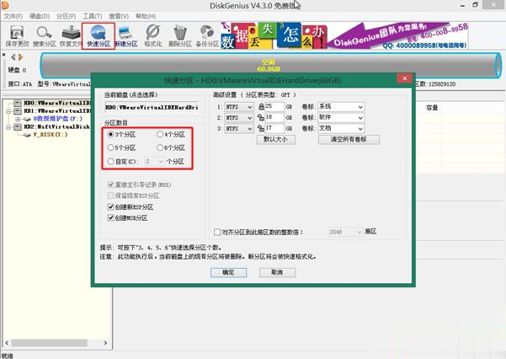Toggle the Create new ESP partition checkbox
Screen dimensions: 506x359
click(110, 206)
